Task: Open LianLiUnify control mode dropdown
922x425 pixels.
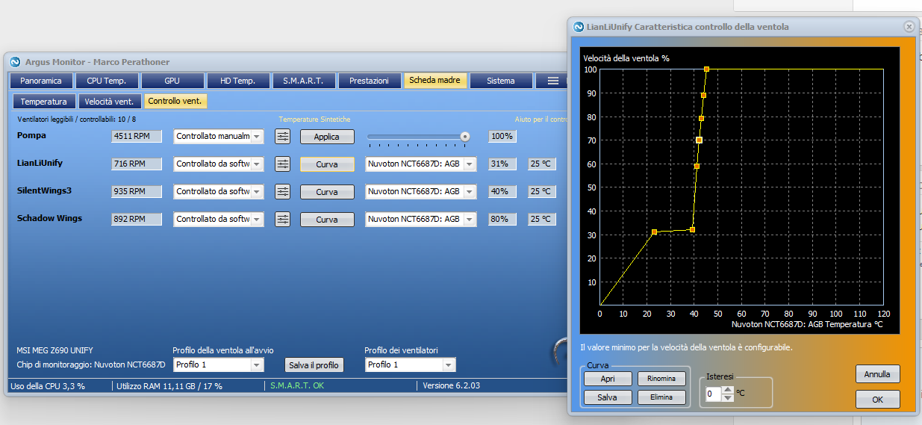Action: coord(257,164)
